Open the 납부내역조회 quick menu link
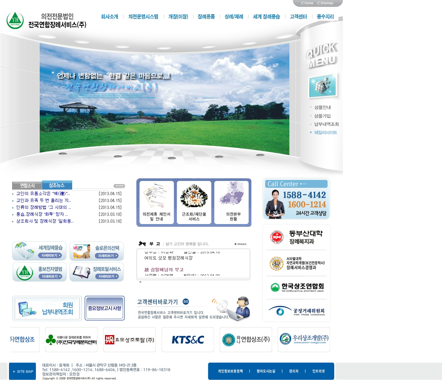This screenshot has width=442, height=385. point(326,124)
